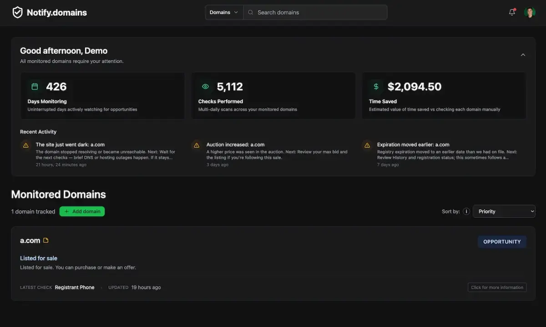
Task: Click the OPPORTUNITY badge
Action: [x=502, y=242]
